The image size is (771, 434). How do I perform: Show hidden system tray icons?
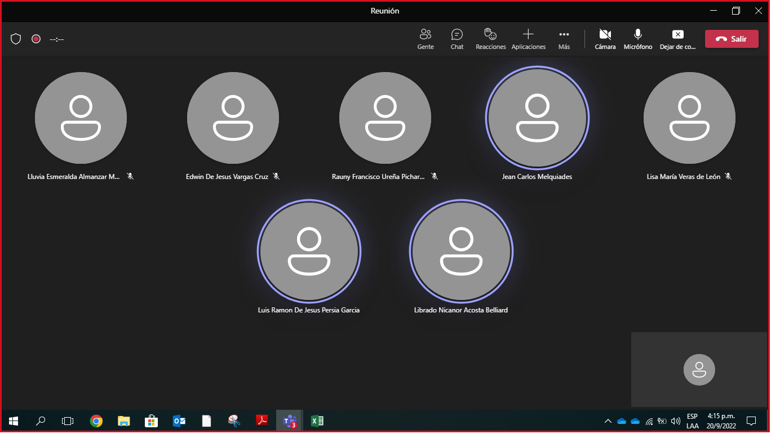pos(608,421)
